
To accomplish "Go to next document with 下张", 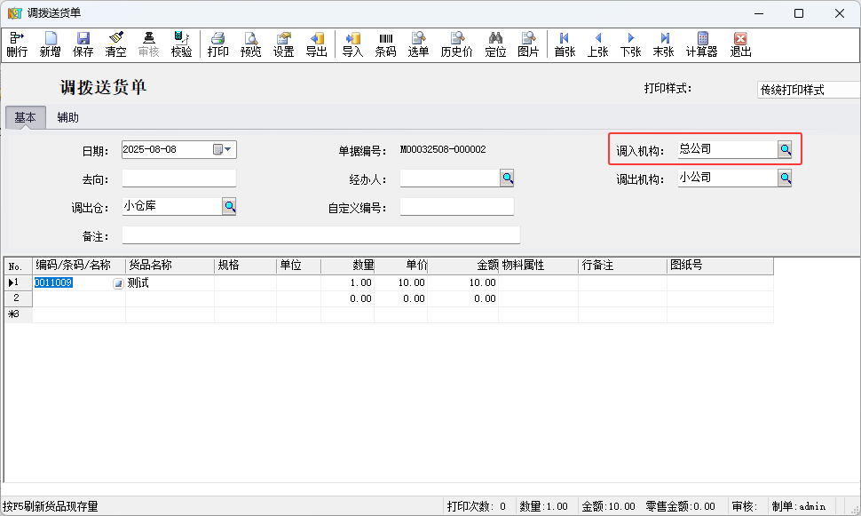I will 631,44.
